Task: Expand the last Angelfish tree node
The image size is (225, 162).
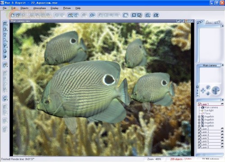Action: (x=199, y=126)
